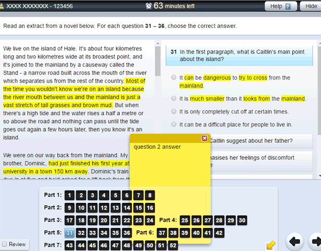
Task: Jump to question 3
Action: coord(93,195)
